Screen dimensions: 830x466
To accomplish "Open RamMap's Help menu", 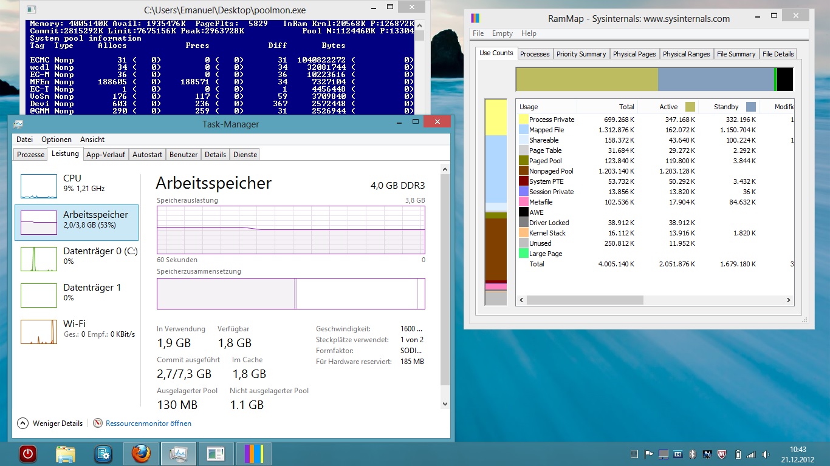I will (529, 33).
